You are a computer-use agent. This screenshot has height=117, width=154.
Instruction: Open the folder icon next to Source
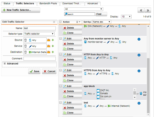[49, 40]
